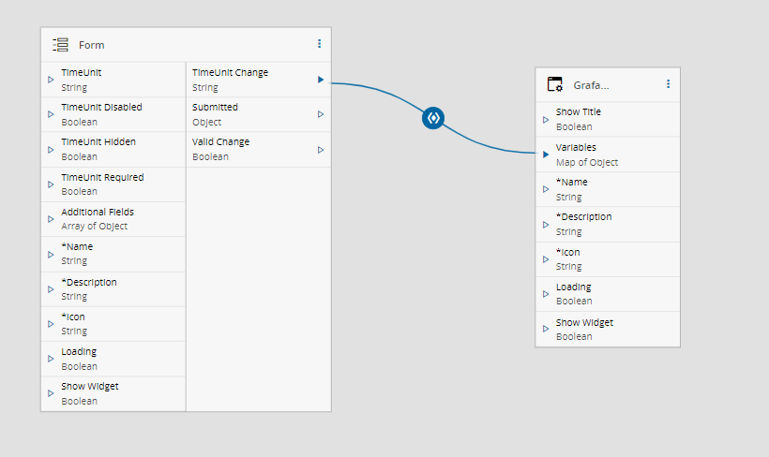This screenshot has width=769, height=457.
Task: Click the Submitted output port arrow
Action: 321,114
